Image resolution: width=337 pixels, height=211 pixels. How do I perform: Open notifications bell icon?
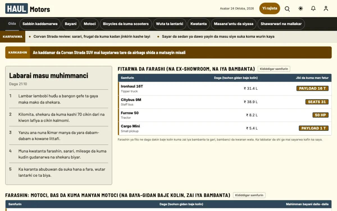coord(313,8)
